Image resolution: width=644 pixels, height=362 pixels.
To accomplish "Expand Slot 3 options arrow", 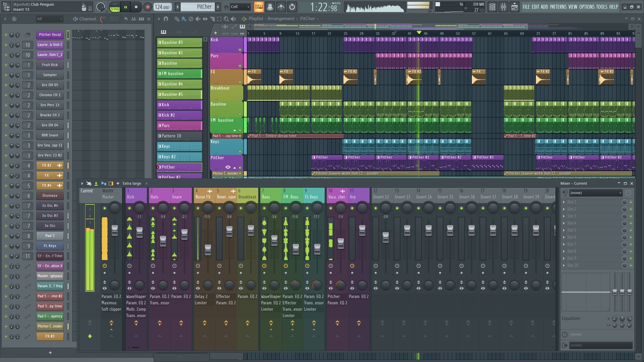I will pos(564,216).
